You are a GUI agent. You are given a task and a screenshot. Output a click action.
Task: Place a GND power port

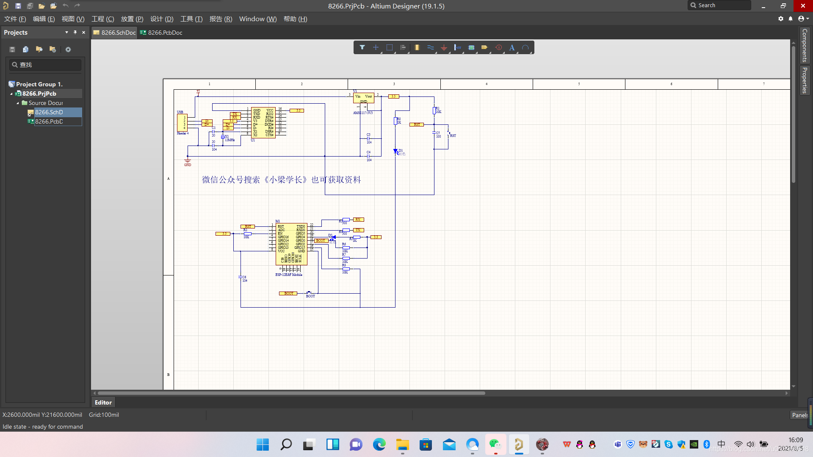click(x=444, y=47)
